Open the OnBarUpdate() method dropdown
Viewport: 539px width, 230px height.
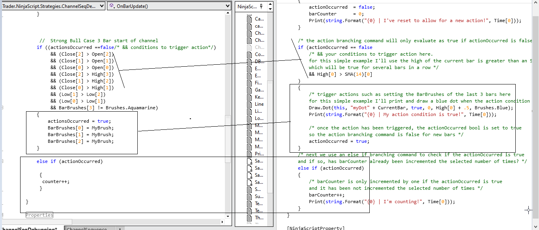(x=227, y=6)
